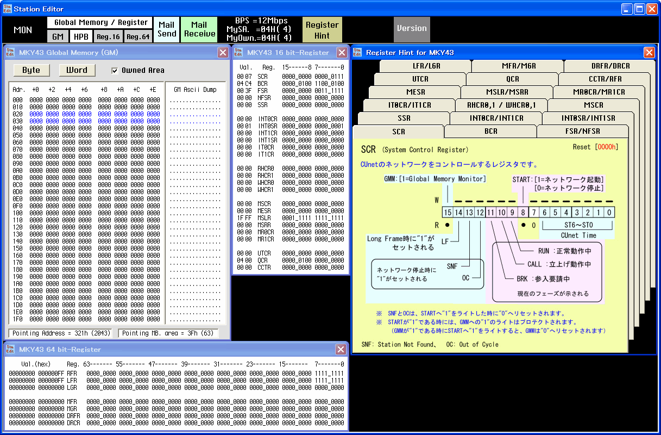This screenshot has height=435, width=661.
Task: Click the Reset [0000h] label
Action: point(595,147)
